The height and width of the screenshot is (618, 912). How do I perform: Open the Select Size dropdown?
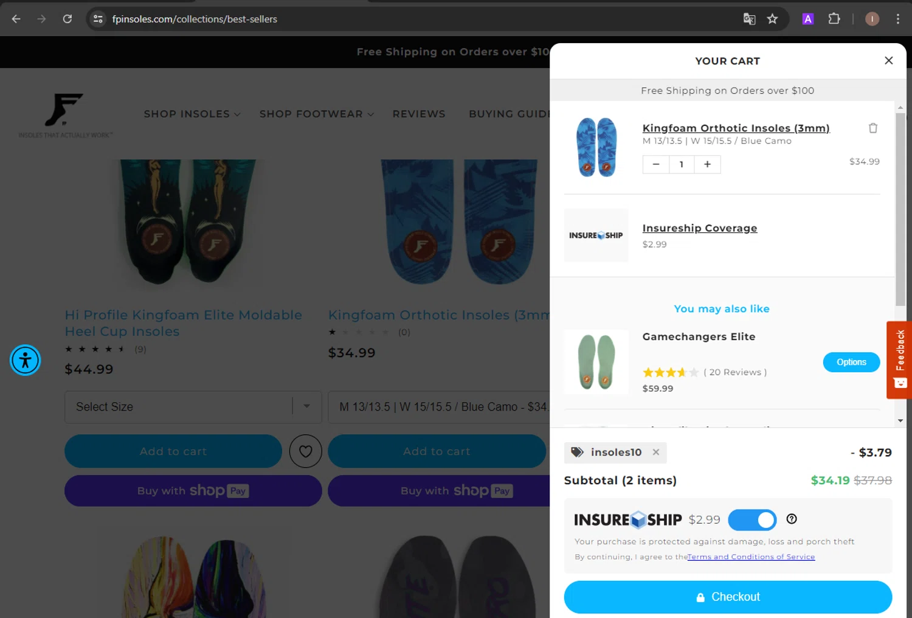click(193, 407)
